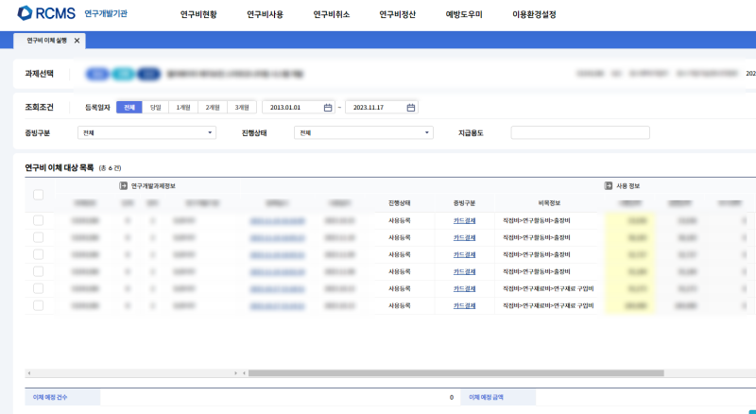Click the 지급용도 text field
This screenshot has height=414, width=756.
580,132
